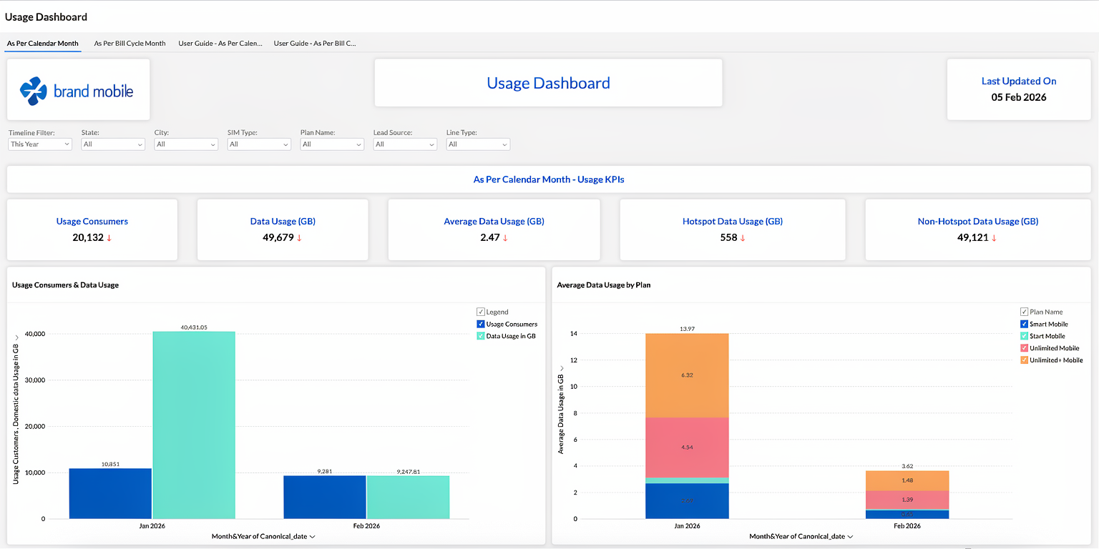Expand the Plan Name filter dropdown

(332, 144)
